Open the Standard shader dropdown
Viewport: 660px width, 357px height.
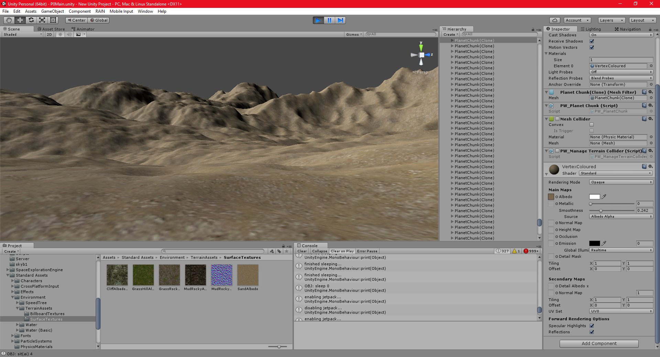tap(615, 173)
